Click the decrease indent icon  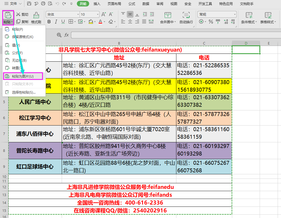pos(145,14)
